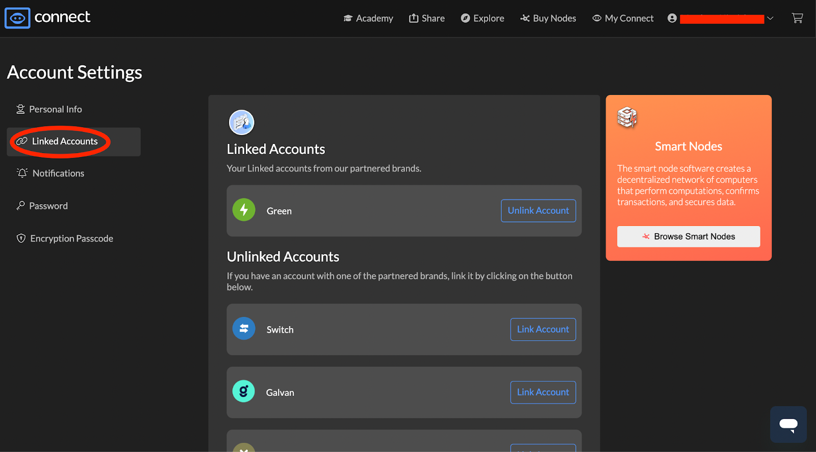This screenshot has width=816, height=452.
Task: Click the Switch brand arrows icon
Action: click(244, 329)
